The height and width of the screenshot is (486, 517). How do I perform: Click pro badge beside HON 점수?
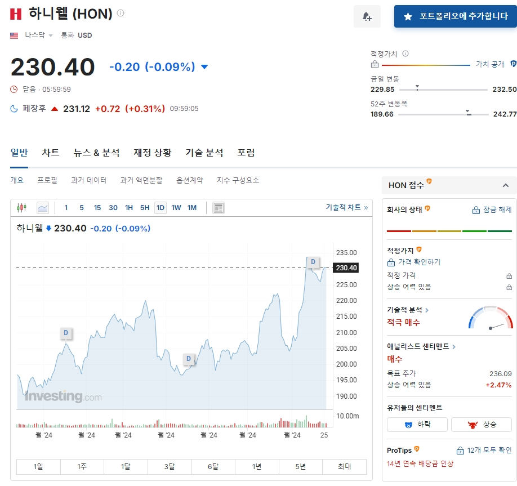(x=429, y=181)
